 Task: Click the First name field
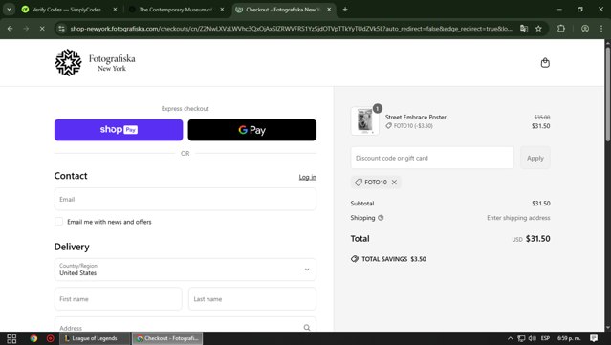(x=118, y=299)
